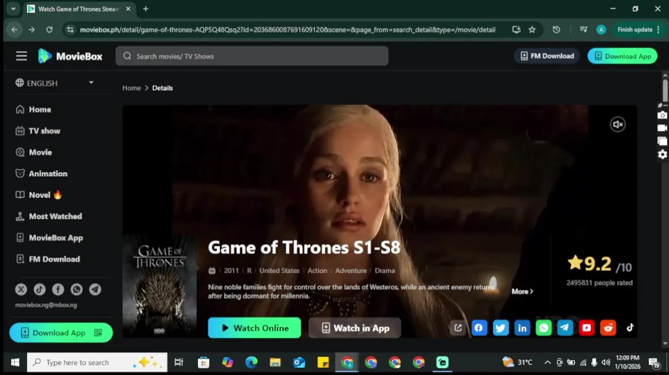Unmute the trailer with the speaker icon
The image size is (669, 375).
618,124
